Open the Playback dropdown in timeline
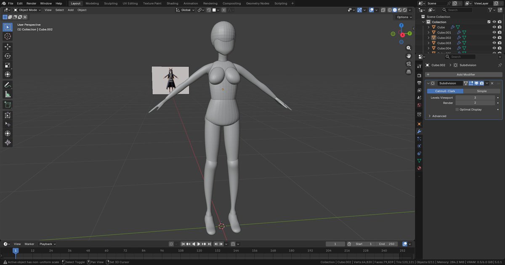 [47, 244]
